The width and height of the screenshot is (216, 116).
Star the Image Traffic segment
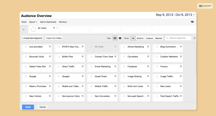click(x=157, y=76)
